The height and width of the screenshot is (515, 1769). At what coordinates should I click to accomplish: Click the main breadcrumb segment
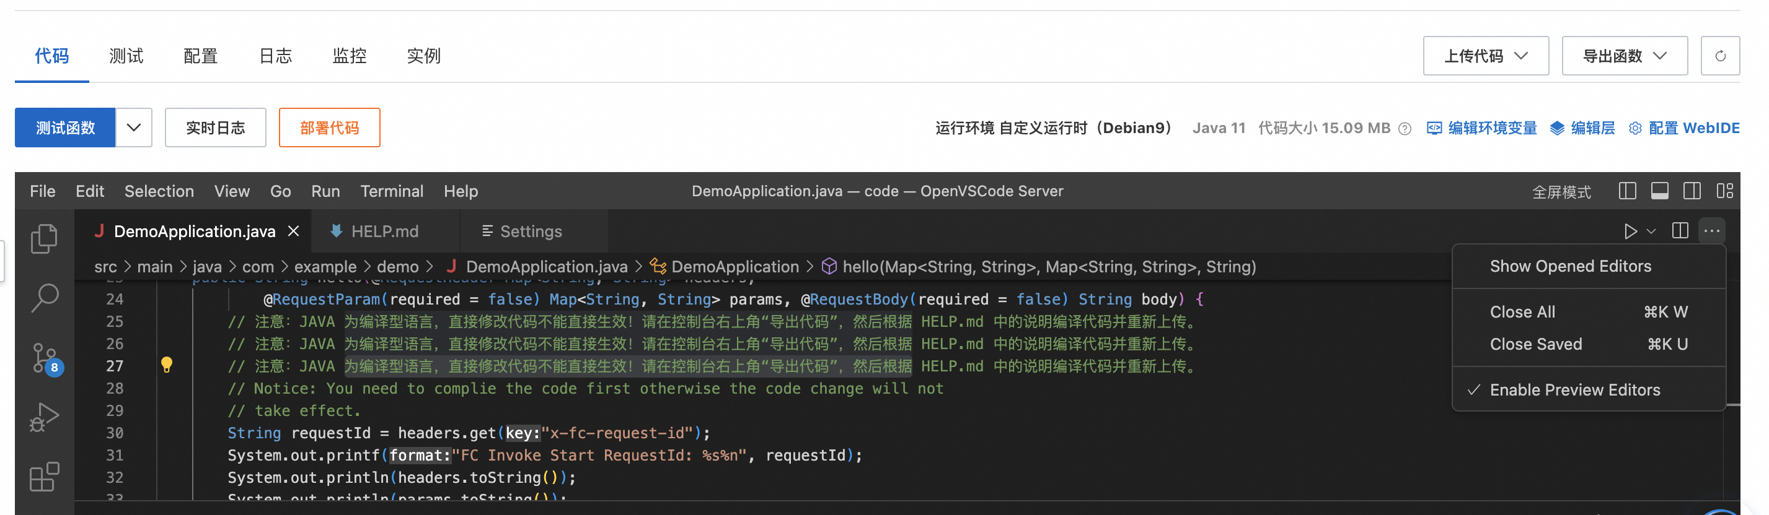(154, 266)
